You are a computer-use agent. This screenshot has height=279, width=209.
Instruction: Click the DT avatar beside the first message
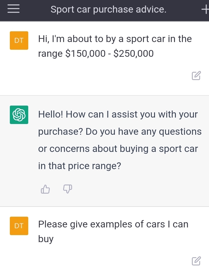19,41
